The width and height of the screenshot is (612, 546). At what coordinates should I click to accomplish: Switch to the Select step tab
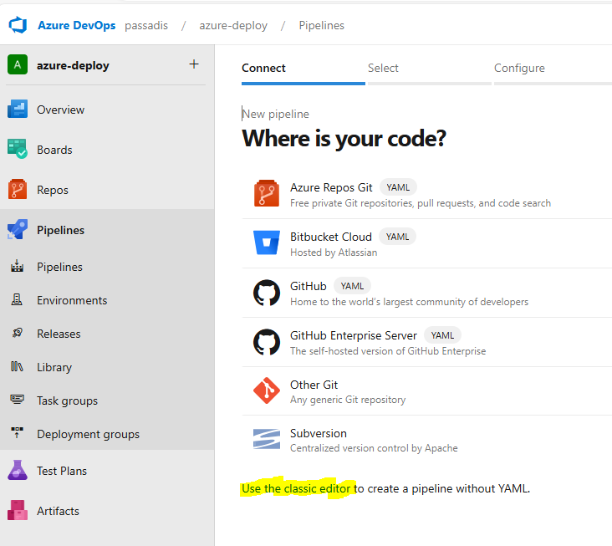click(x=383, y=68)
